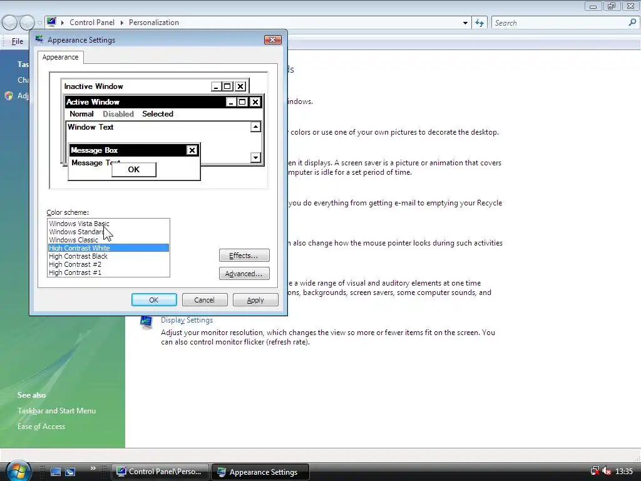
Task: Click Personalization breadcrumb
Action: 154,23
